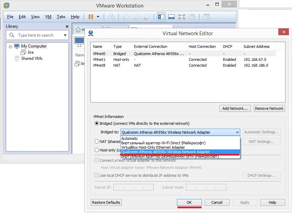Viewport: 292px width, 213px height.
Task: Select the NAT radio button
Action: pyautogui.click(x=97, y=142)
